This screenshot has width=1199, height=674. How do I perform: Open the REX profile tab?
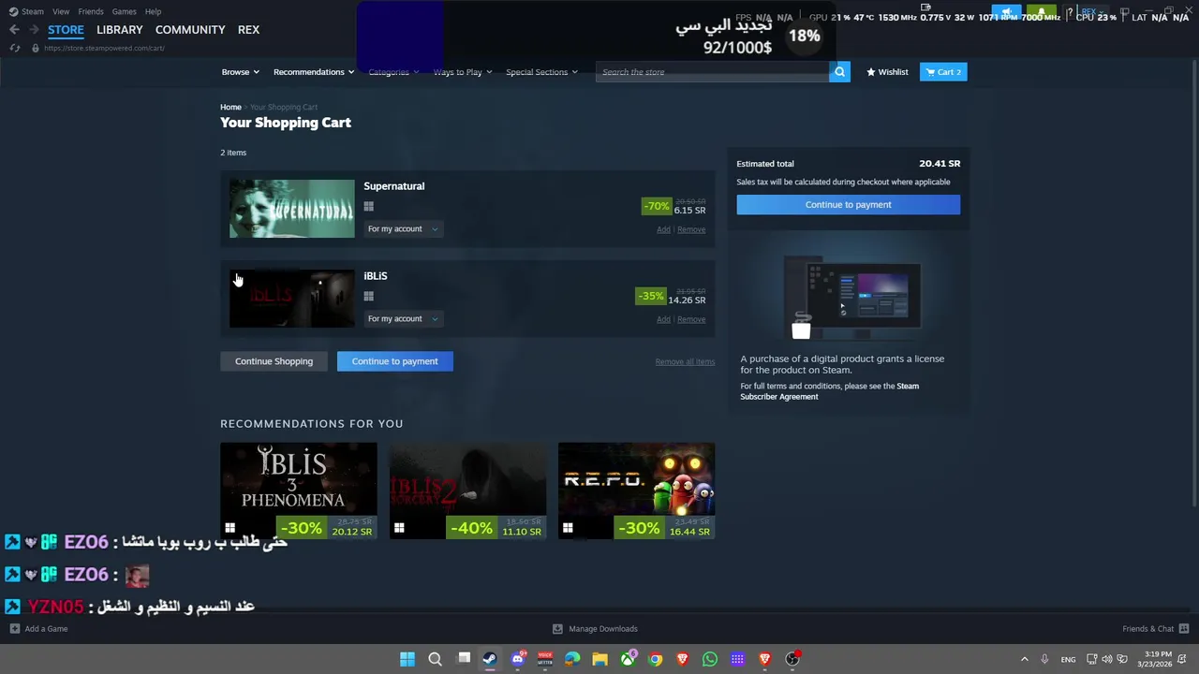[248, 30]
